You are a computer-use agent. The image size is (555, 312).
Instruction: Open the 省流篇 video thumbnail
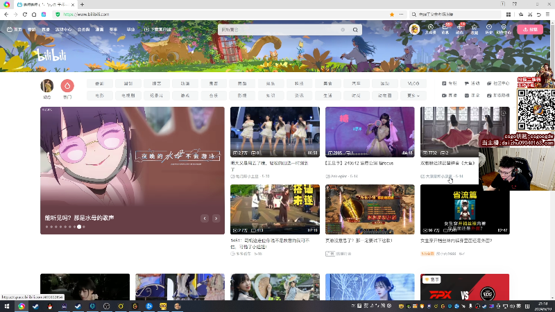coord(465,209)
